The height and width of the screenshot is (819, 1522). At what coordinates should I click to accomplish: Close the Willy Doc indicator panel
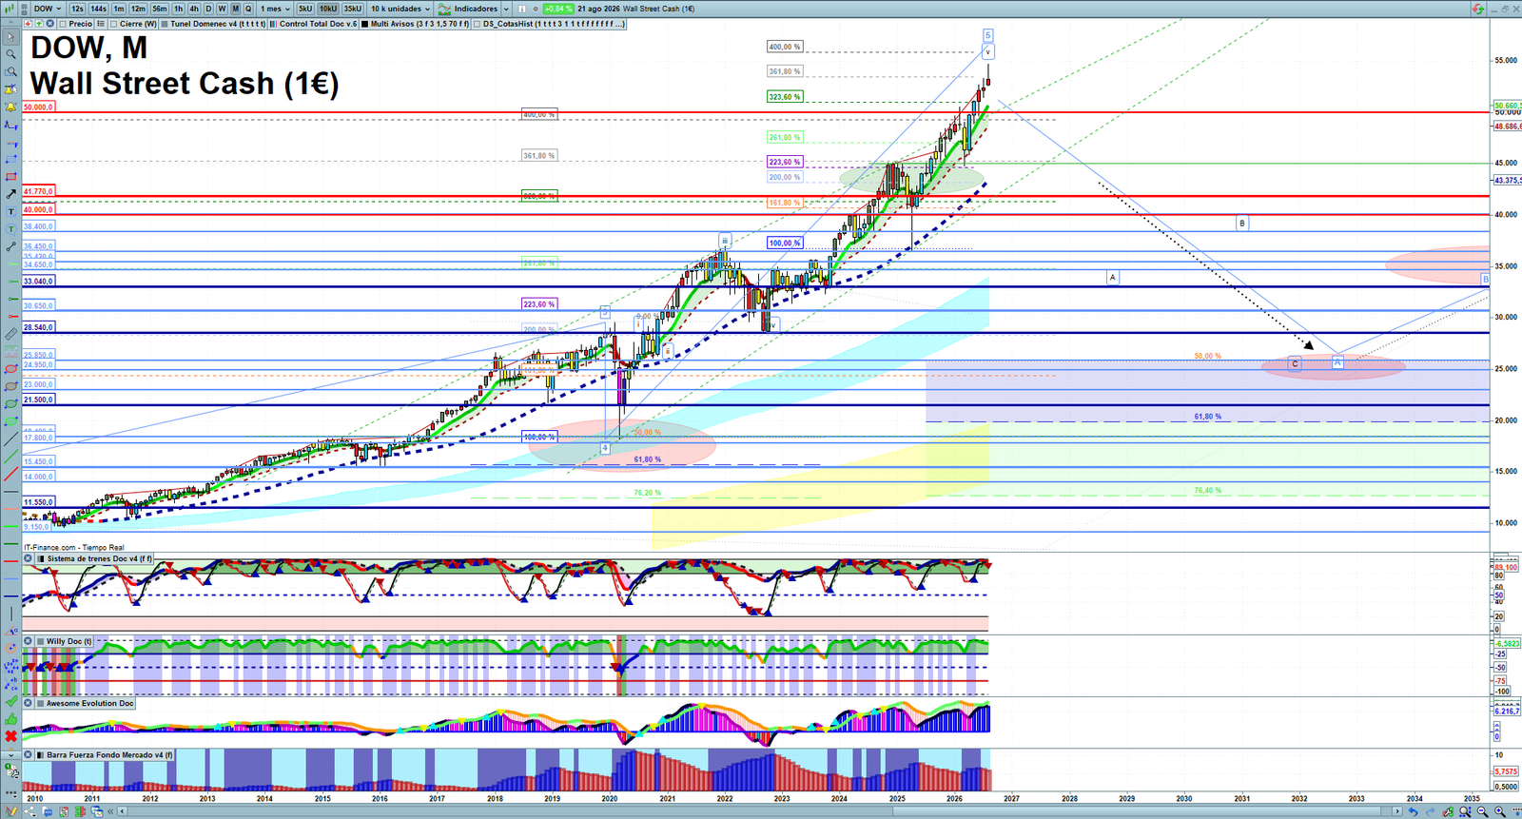click(28, 641)
